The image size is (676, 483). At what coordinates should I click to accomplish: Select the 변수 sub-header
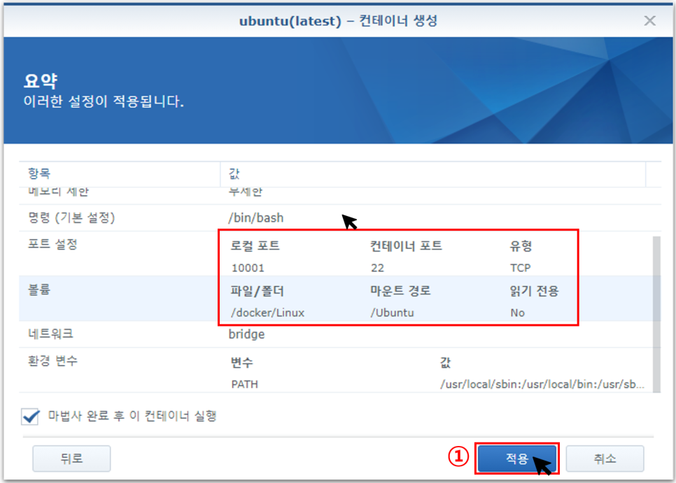click(242, 363)
